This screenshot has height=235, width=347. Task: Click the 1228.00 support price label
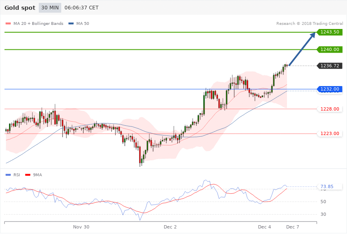coord(330,109)
